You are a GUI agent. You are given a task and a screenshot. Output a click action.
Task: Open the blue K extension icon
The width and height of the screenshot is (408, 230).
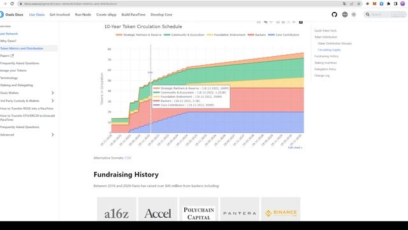click(x=381, y=4)
